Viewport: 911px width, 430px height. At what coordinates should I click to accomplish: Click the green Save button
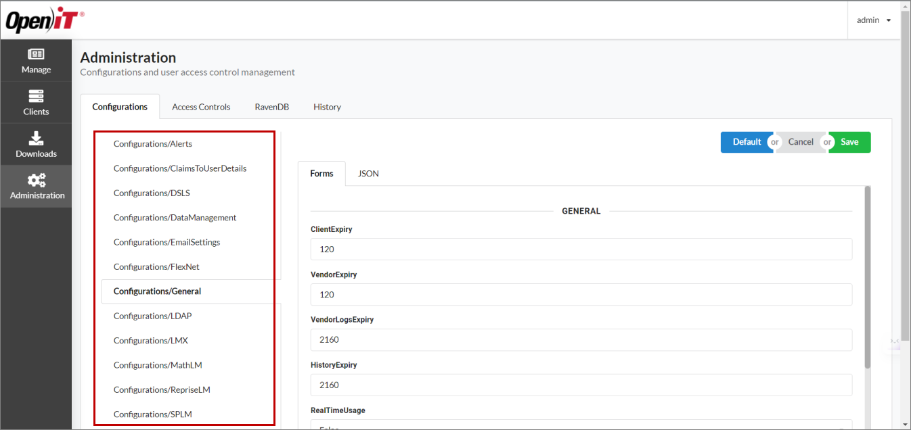[x=850, y=142]
